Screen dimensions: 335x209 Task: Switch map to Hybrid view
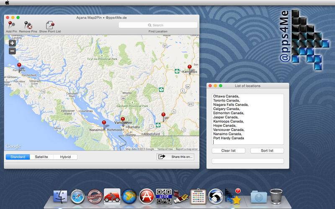(65, 157)
